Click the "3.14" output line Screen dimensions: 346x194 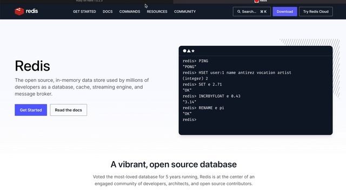[190, 102]
